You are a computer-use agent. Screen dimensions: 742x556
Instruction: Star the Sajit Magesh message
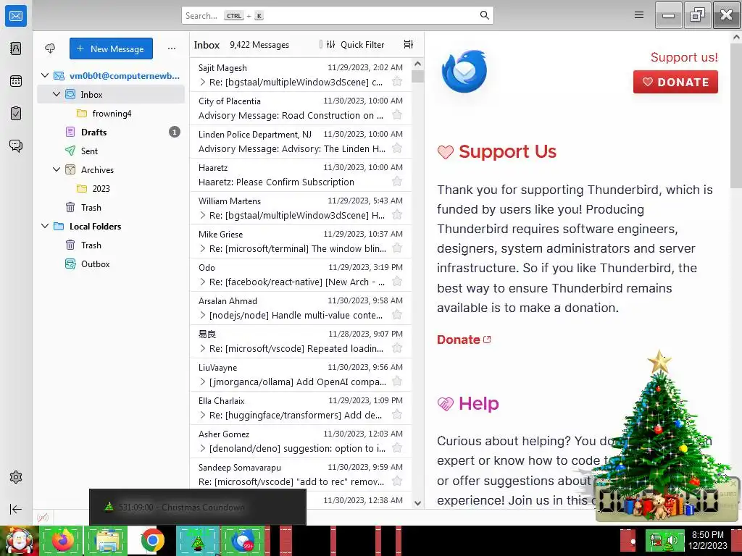(x=397, y=81)
